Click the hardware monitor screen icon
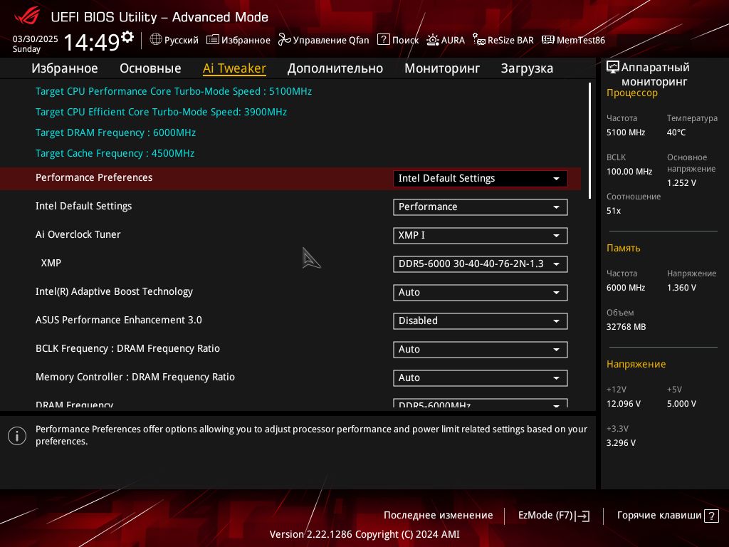Viewport: 729px width, 547px height. coord(613,67)
